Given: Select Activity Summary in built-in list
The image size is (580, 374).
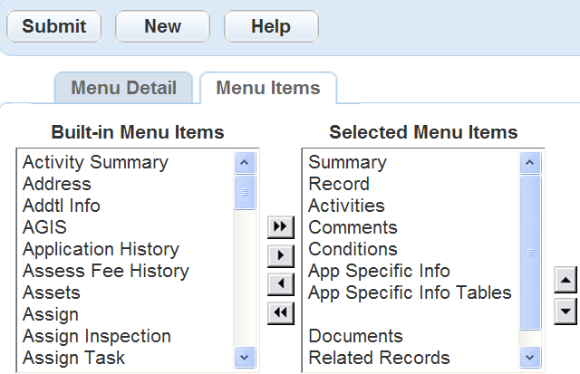Looking at the screenshot, I should coord(95,162).
